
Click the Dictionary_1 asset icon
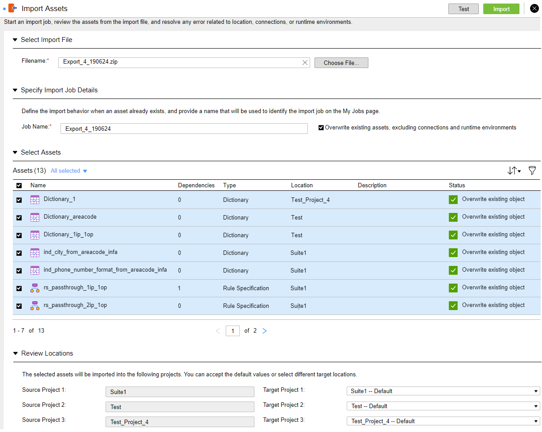tap(35, 200)
